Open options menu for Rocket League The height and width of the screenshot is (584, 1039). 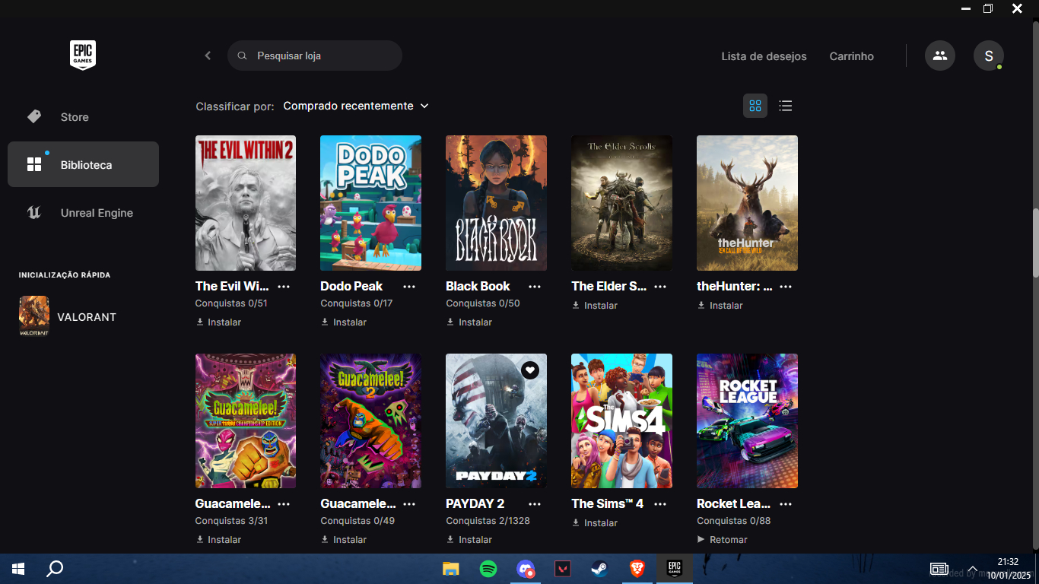(x=786, y=504)
